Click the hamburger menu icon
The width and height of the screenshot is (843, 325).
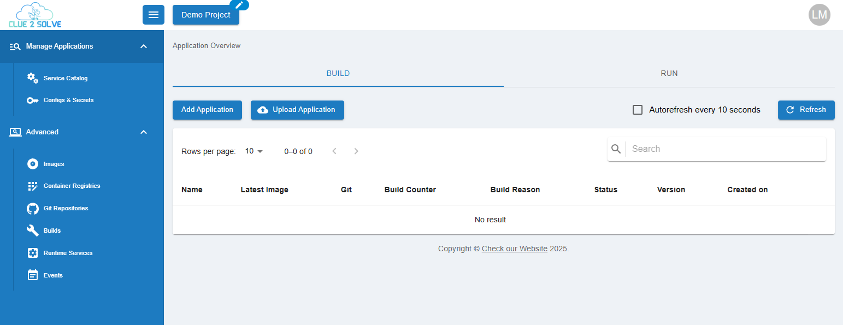[x=154, y=15]
